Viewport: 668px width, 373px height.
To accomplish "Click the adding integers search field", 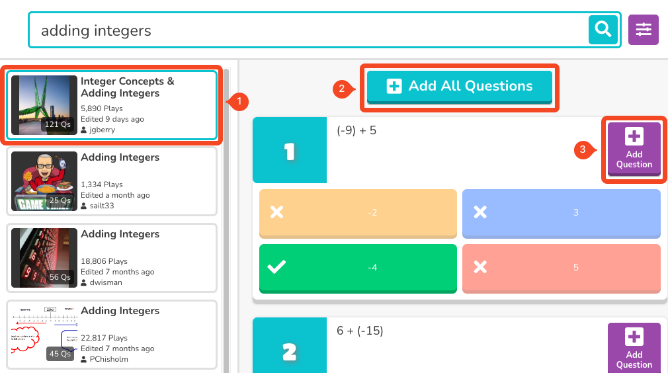I will 308,30.
